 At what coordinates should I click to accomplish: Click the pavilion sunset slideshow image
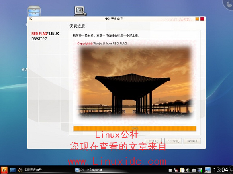click(135, 82)
